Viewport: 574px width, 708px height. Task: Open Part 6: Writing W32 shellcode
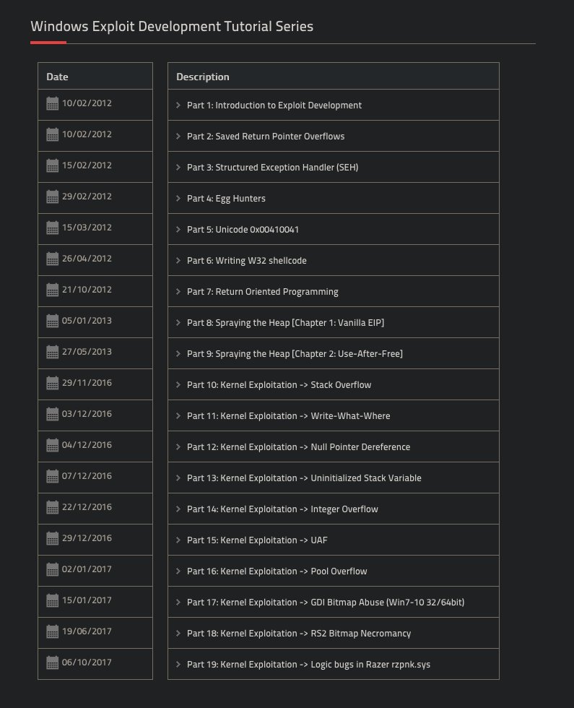pyautogui.click(x=247, y=261)
